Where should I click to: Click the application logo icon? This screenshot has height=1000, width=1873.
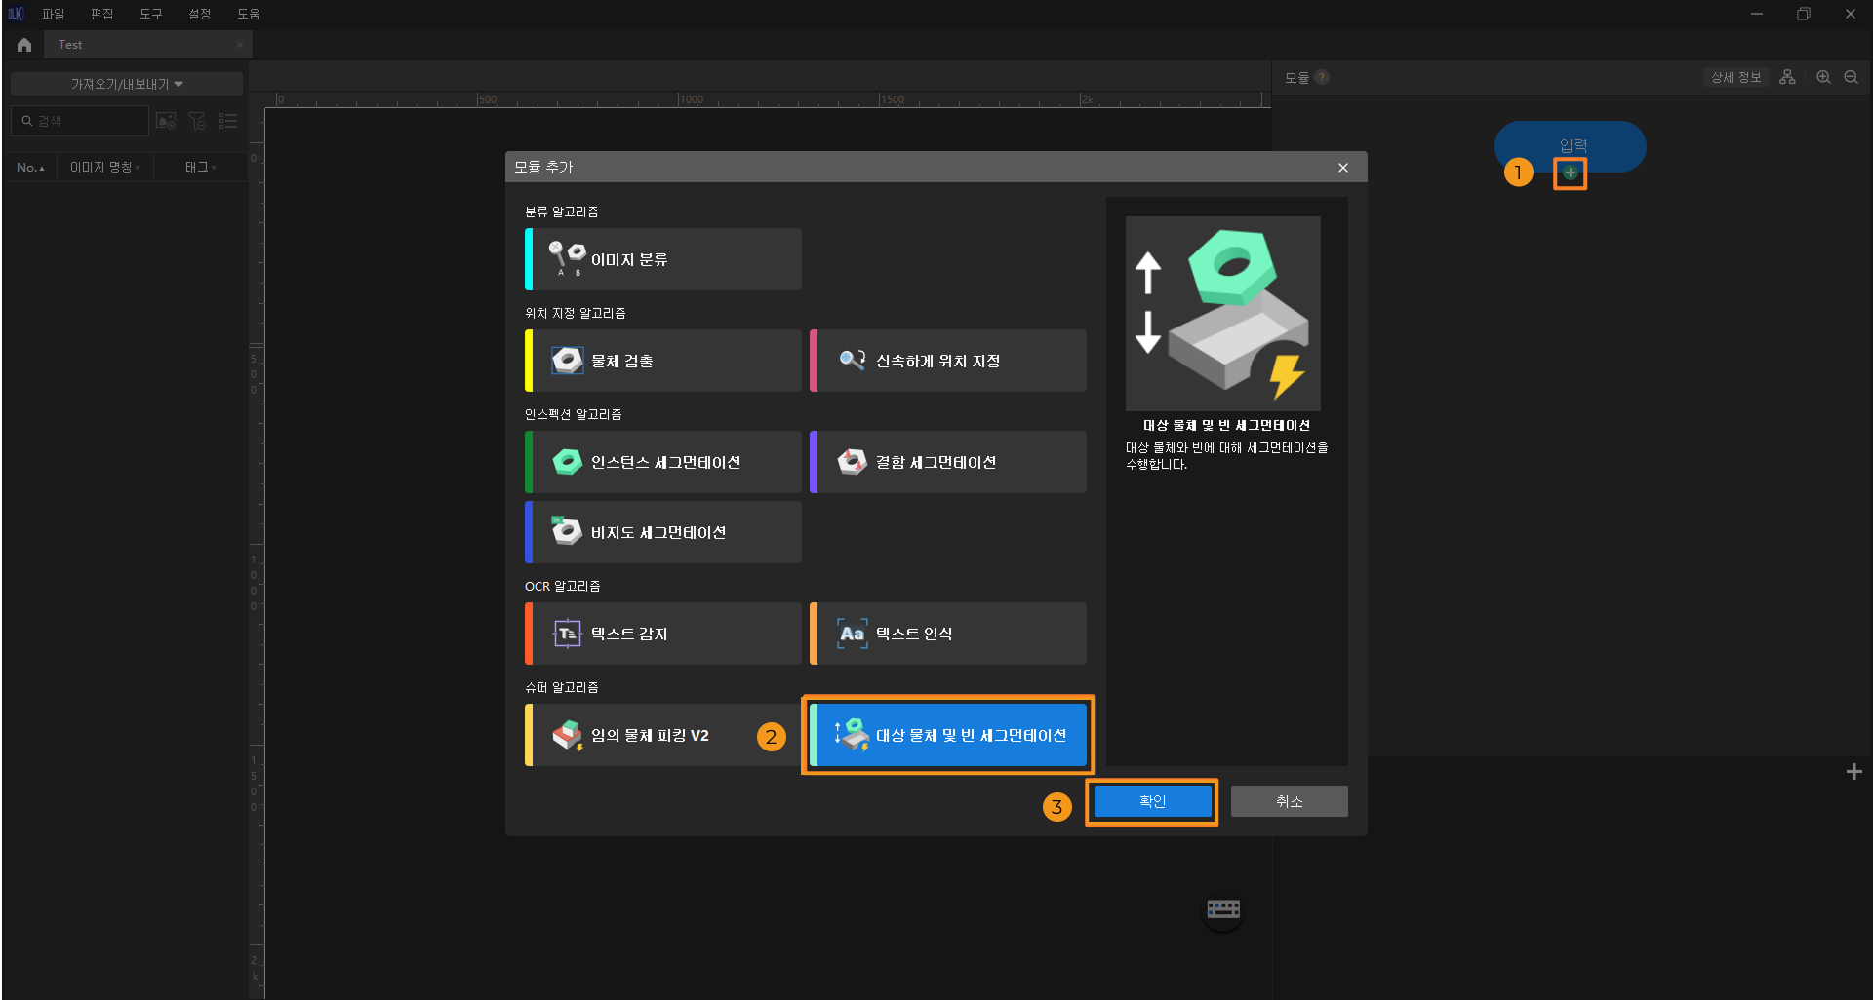[16, 14]
